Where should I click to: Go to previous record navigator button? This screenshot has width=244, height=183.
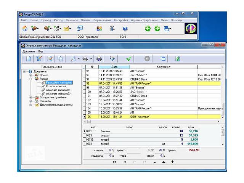125,162
